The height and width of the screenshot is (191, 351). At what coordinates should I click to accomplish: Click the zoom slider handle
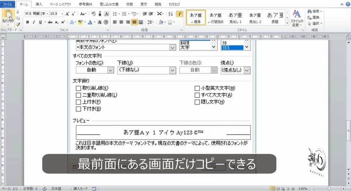click(x=329, y=189)
